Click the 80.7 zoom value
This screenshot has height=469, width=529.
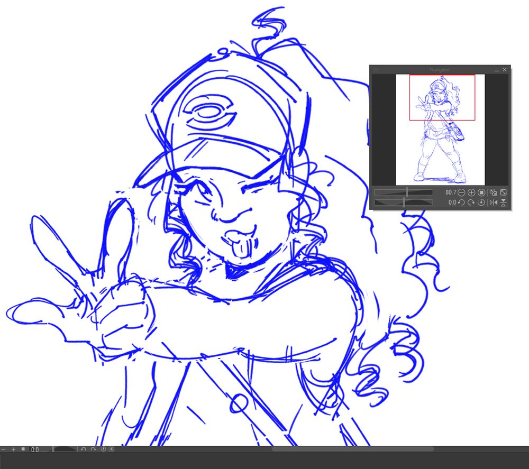pyautogui.click(x=451, y=192)
